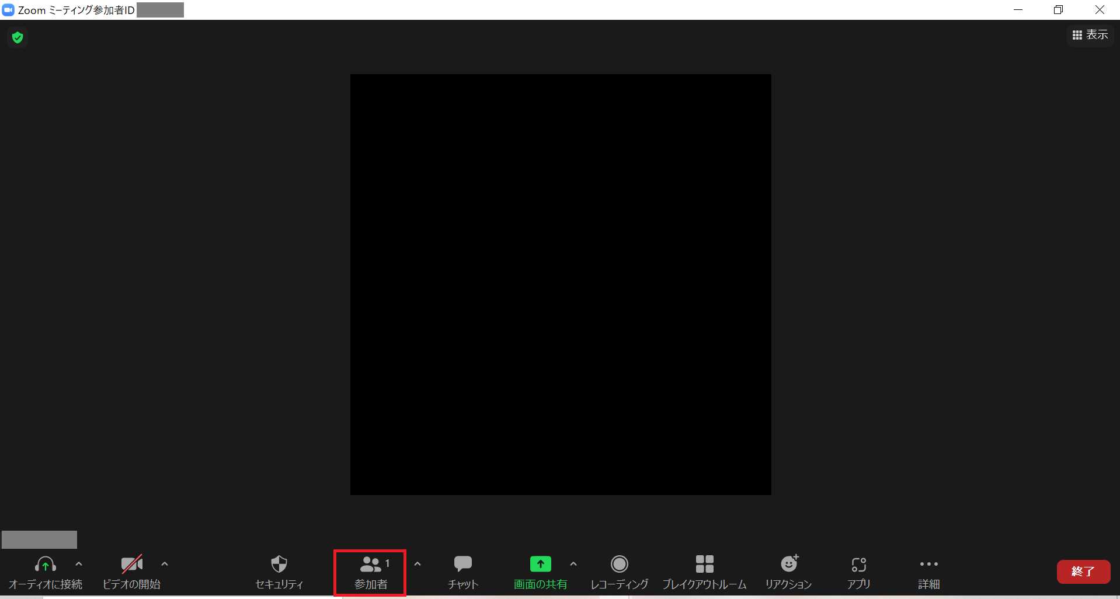Open the Chat (チャット) panel
Image resolution: width=1120 pixels, height=599 pixels.
(462, 572)
